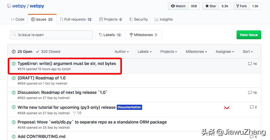270x140 pixels.
Task: Click the blue Documentation label
Action: [x=129, y=107]
